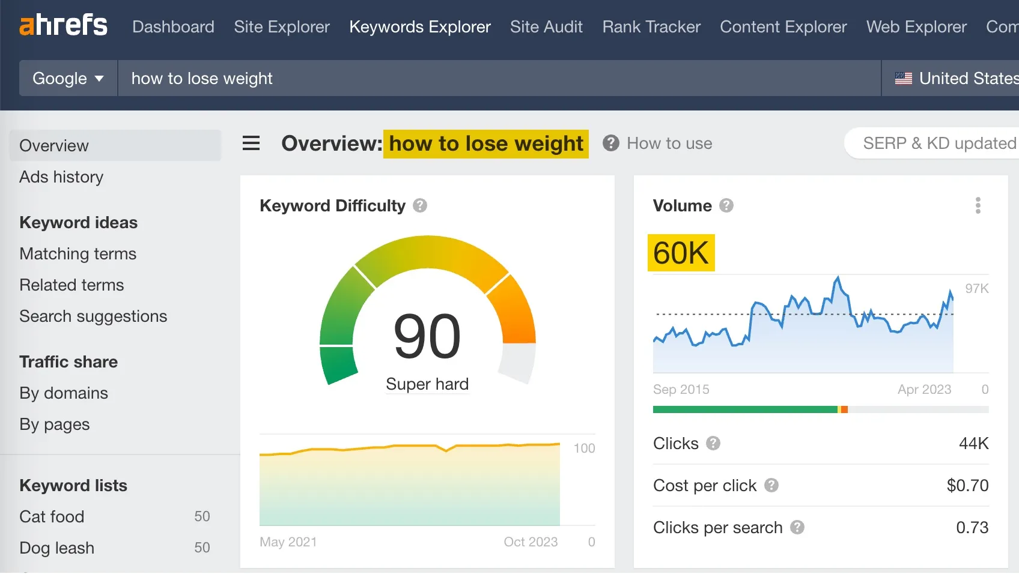Click the Volume help question icon
This screenshot has height=574, width=1019.
726,206
